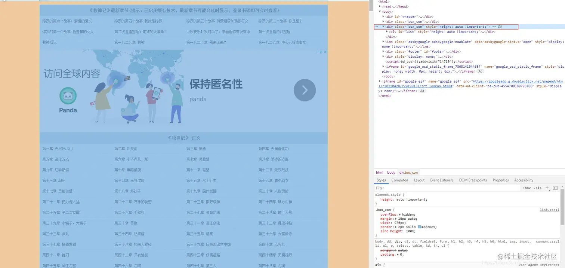Click the more actions dots beside selected div.box_con
The height and width of the screenshot is (268, 565).
tap(376, 27)
